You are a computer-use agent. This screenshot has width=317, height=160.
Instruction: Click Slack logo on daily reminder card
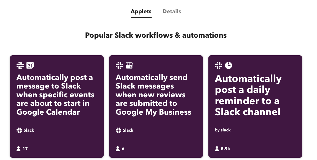219,65
